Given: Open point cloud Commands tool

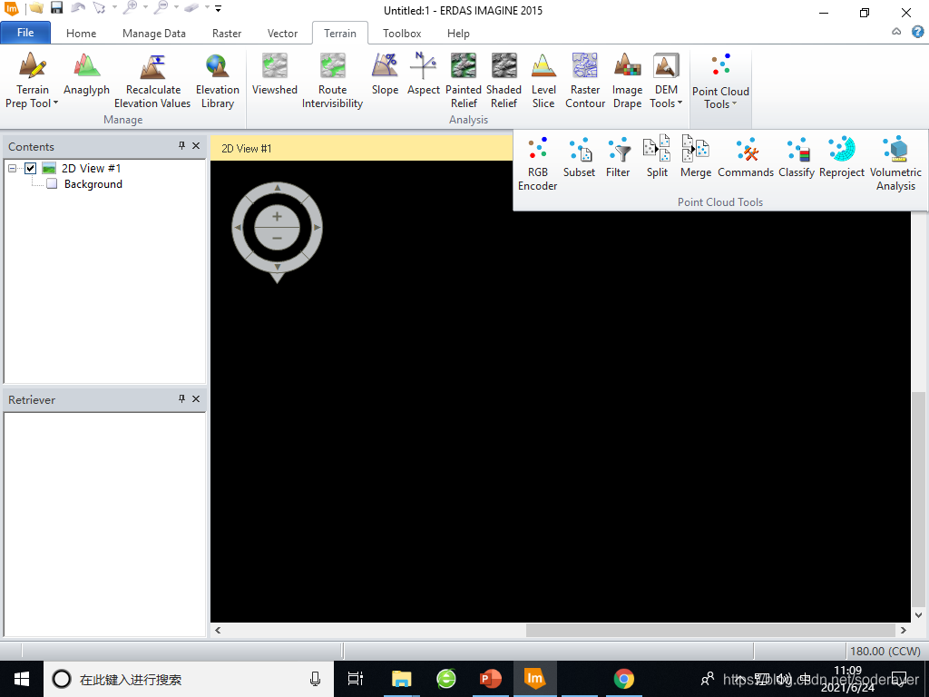Looking at the screenshot, I should [x=746, y=157].
